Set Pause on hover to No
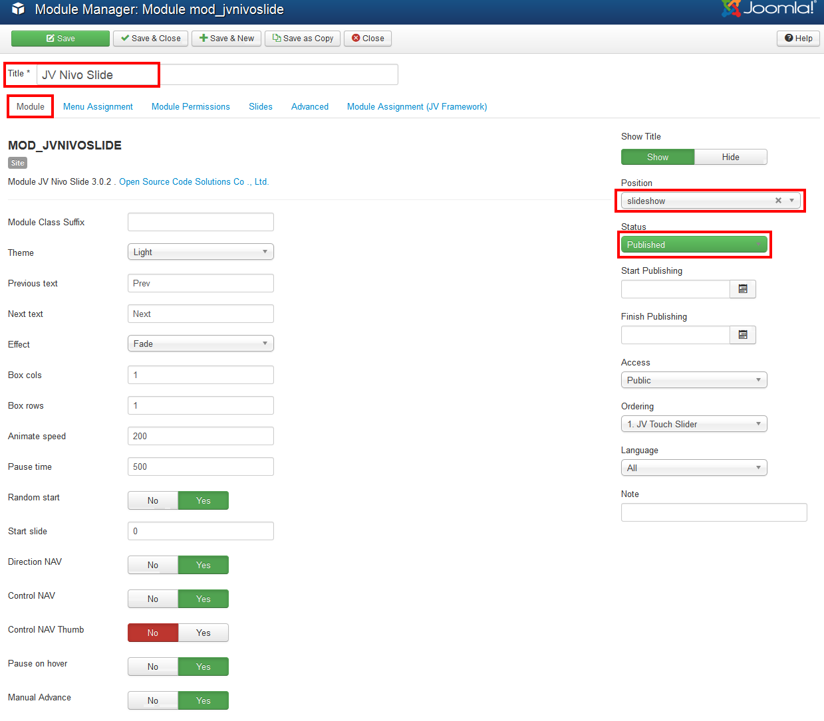 [x=153, y=667]
